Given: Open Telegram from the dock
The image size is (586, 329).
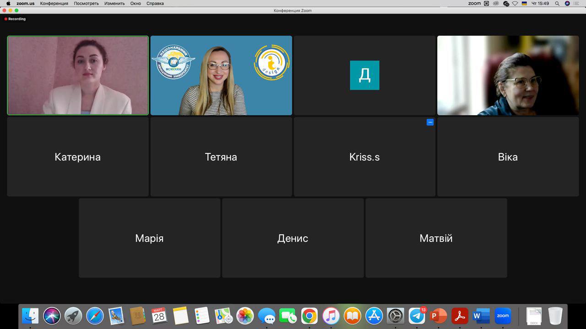Looking at the screenshot, I should pyautogui.click(x=417, y=316).
